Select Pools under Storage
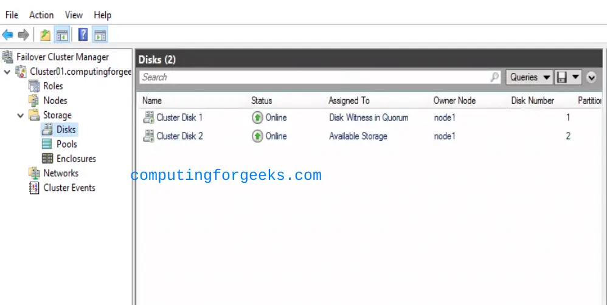 tap(66, 144)
